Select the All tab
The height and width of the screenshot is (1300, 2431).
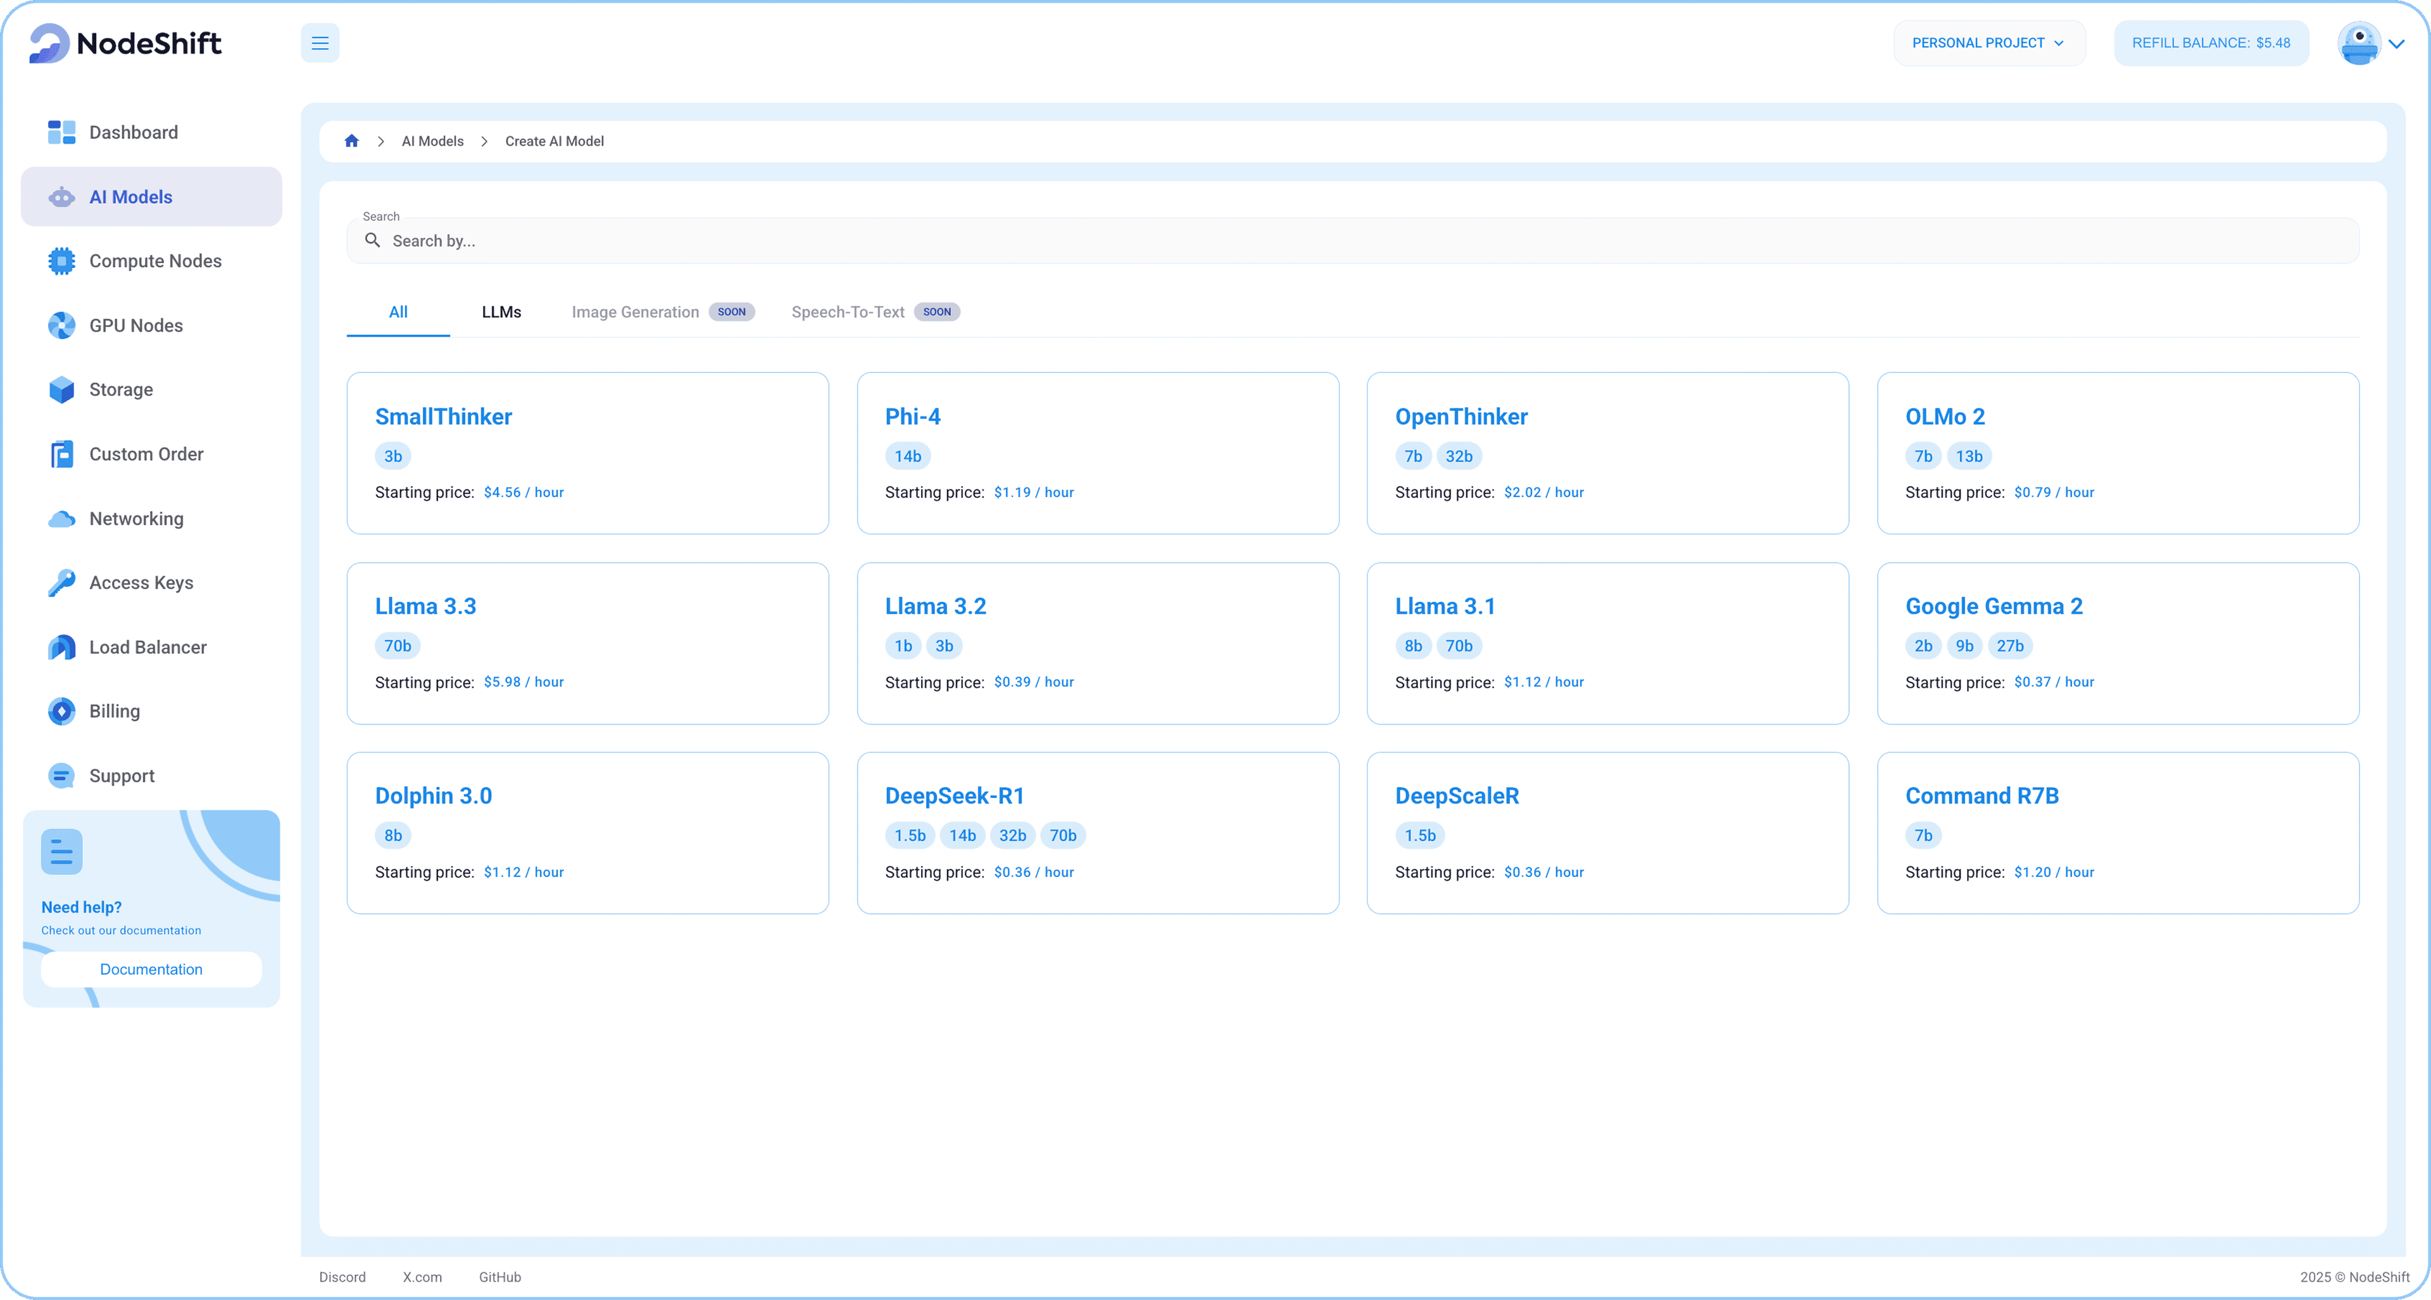[398, 312]
